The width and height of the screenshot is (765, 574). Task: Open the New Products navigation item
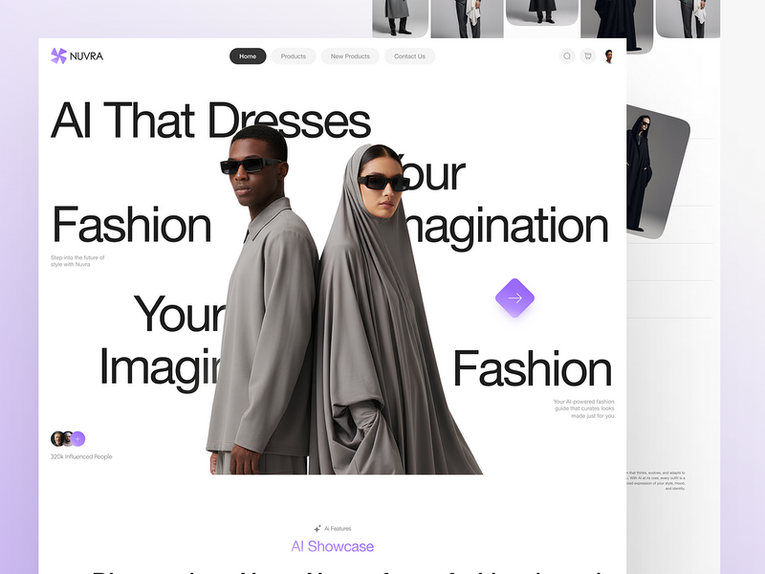coord(348,55)
